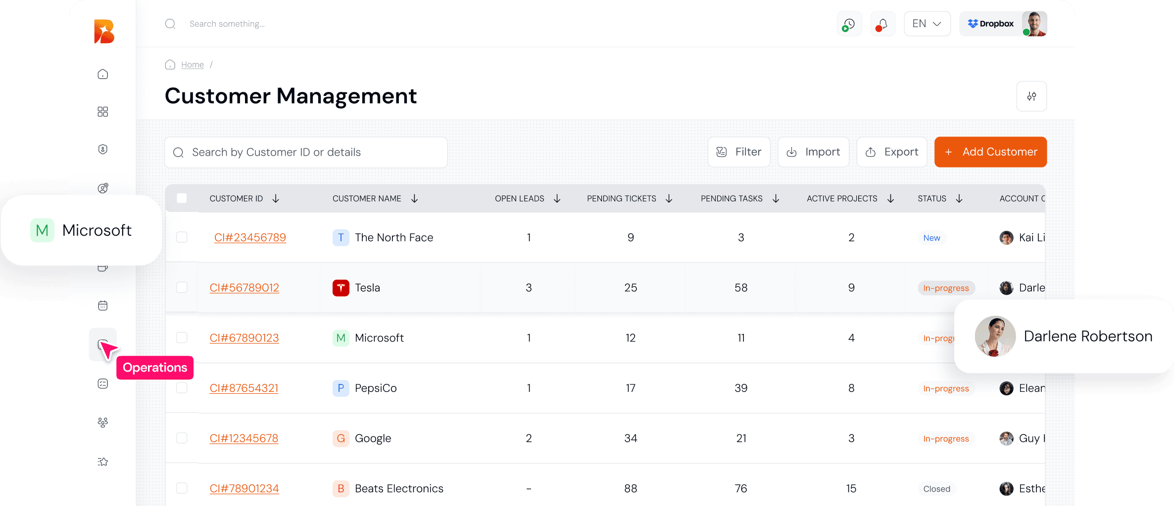The image size is (1174, 506).
Task: Click the activity history clock icon
Action: [849, 24]
